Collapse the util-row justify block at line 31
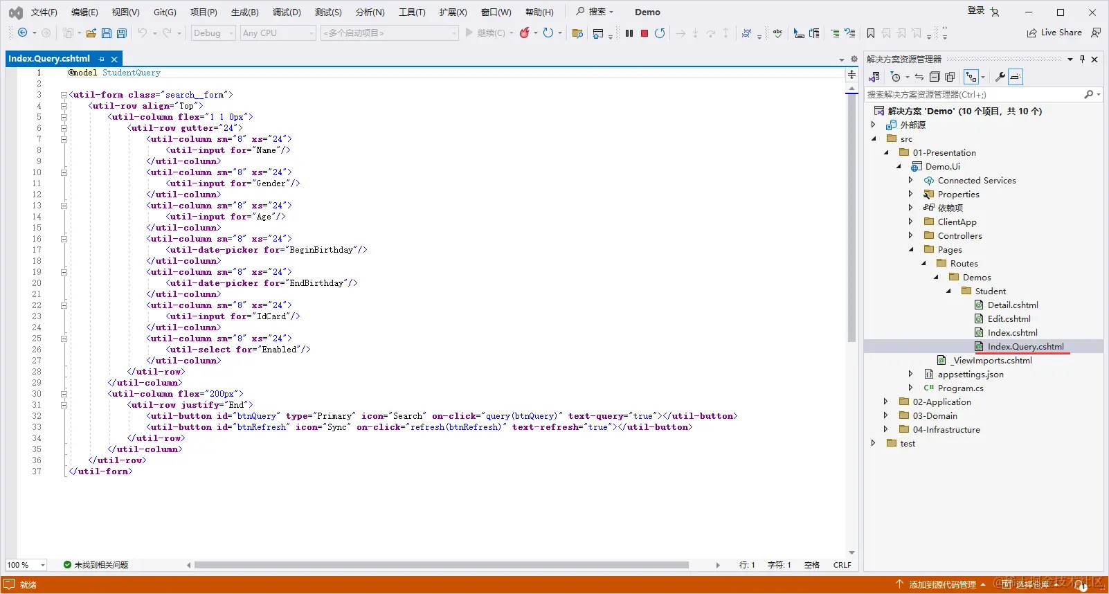The width and height of the screenshot is (1109, 594). point(64,405)
